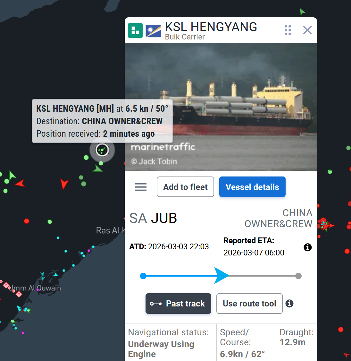The height and width of the screenshot is (361, 351).
Task: Click the Marshall Islands flag icon
Action: click(154, 31)
